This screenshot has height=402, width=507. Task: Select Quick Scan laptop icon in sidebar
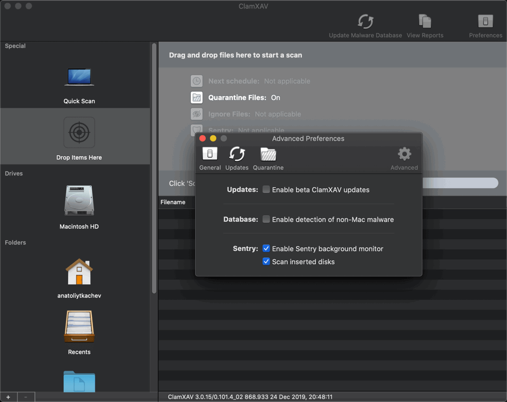pos(79,77)
